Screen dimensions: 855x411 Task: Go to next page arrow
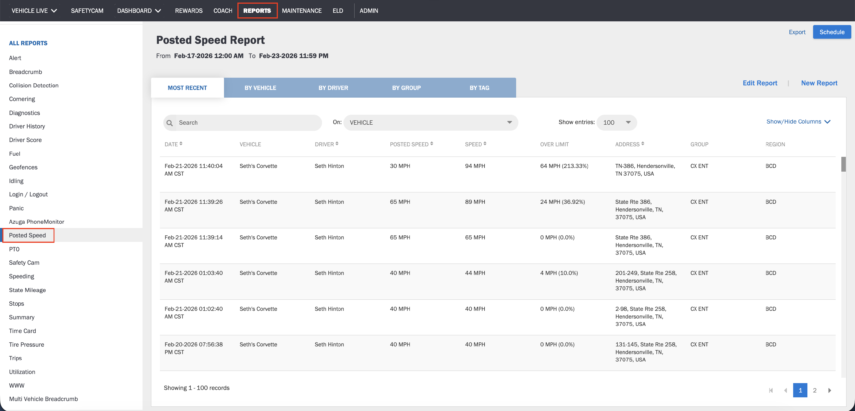click(x=829, y=390)
